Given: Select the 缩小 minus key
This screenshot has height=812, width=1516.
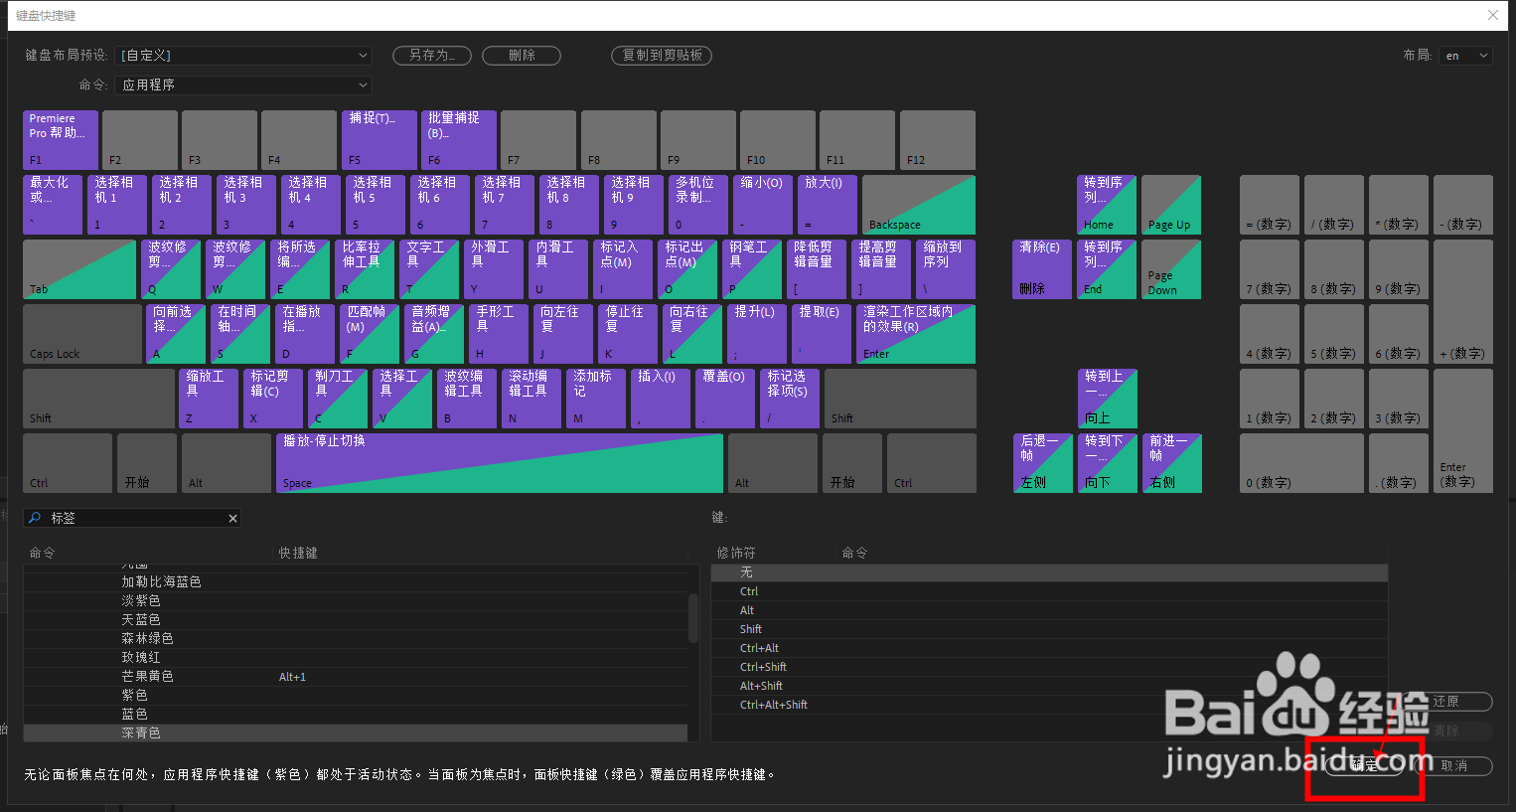Looking at the screenshot, I should click(x=763, y=205).
